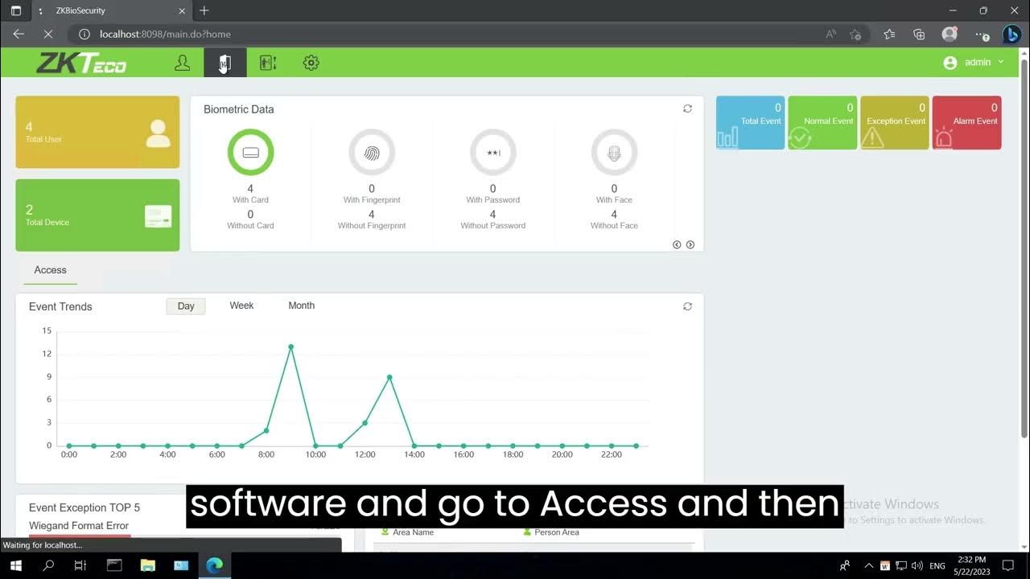Open the Personnel module icon
The height and width of the screenshot is (579, 1030).
pyautogui.click(x=183, y=63)
